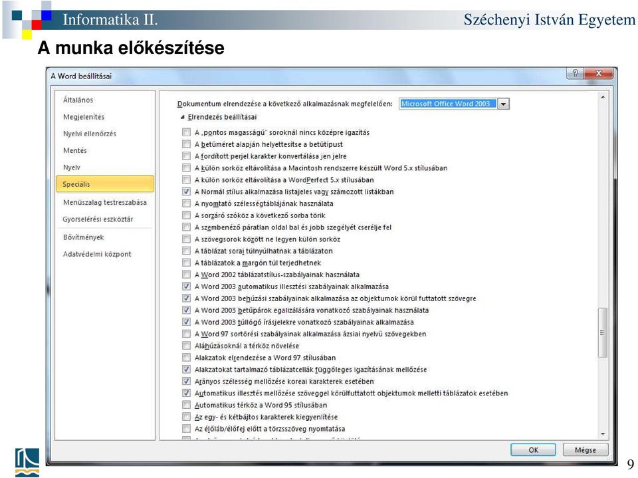The width and height of the screenshot is (638, 478).
Task: Uncheck 'Word 2003 behúzási szabályainak alkalmazása' checkbox
Action: (186, 298)
